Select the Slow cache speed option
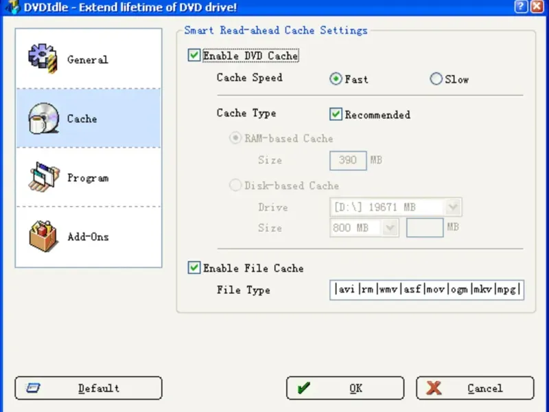549x412 pixels. (436, 79)
